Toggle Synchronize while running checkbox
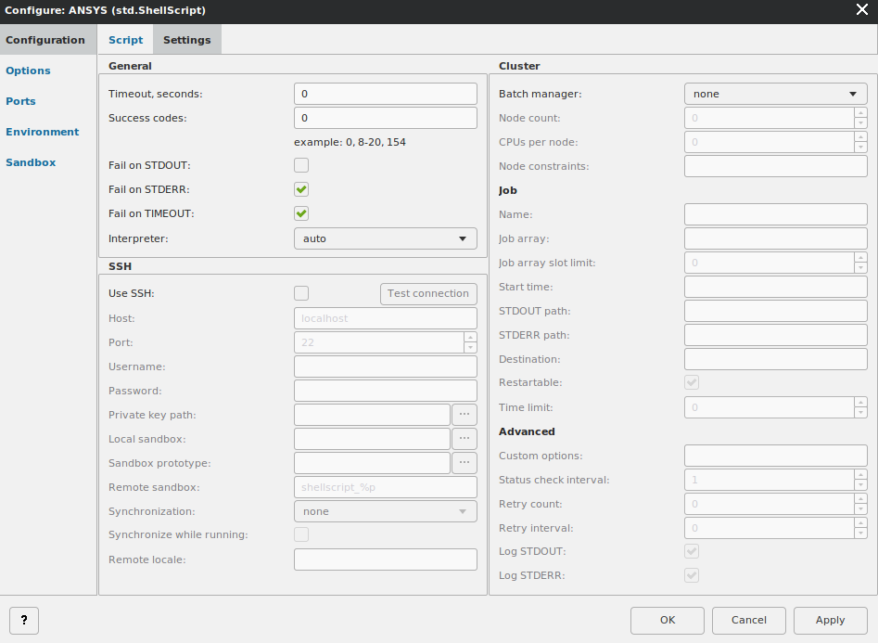Viewport: 878px width, 643px height. tap(301, 534)
